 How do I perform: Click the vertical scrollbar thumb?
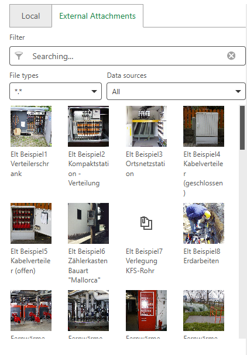point(242,127)
